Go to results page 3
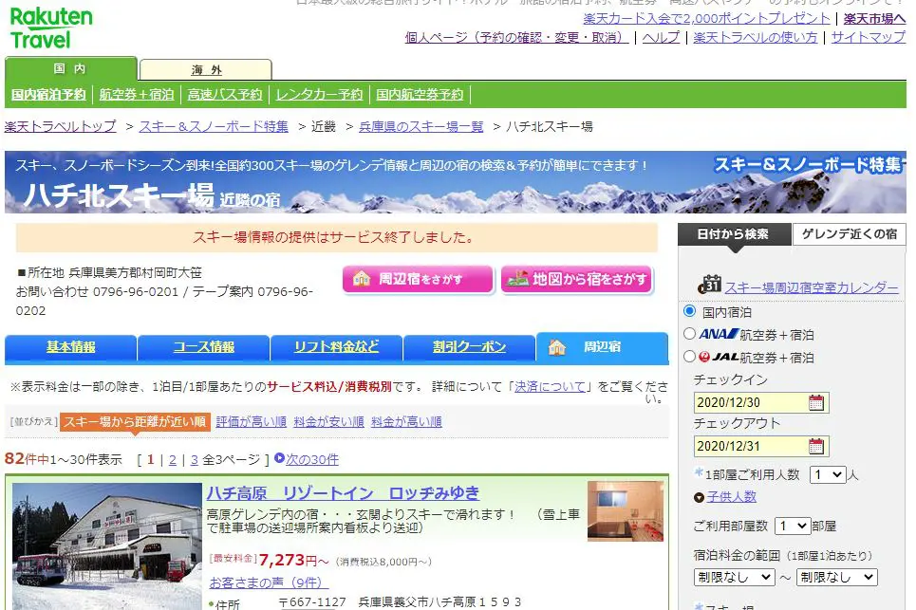This screenshot has width=916, height=610. (x=194, y=459)
